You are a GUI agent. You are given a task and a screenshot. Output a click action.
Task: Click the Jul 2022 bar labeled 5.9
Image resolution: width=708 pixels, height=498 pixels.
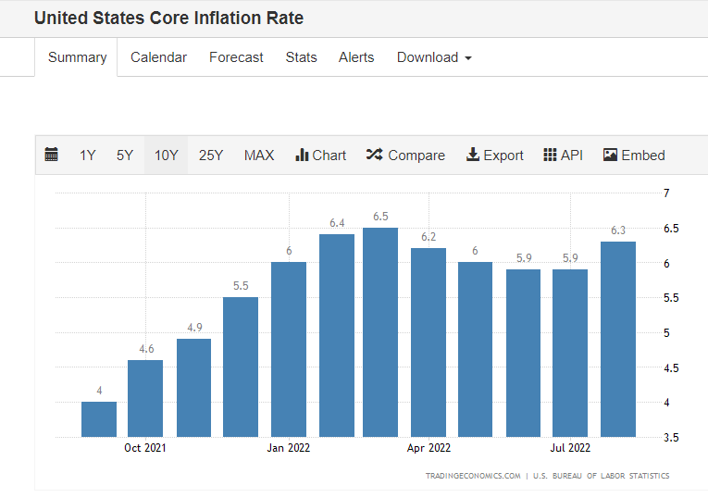[x=570, y=353]
